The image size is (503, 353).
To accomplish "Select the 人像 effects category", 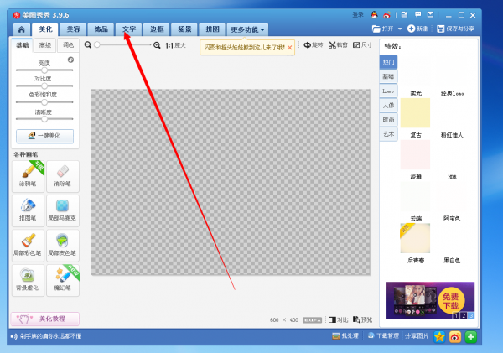I will pos(388,106).
